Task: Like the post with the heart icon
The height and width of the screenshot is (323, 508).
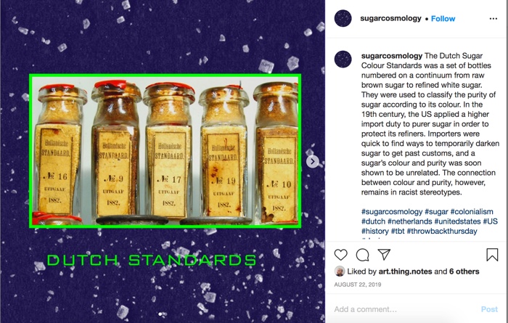Action: 340,255
